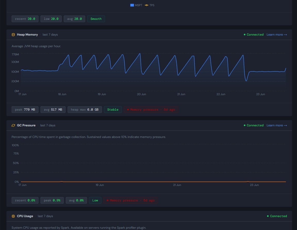Click 'last 7 days' next to CPU Usage
Image resolution: width=297 pixels, height=230 pixels.
(x=45, y=216)
